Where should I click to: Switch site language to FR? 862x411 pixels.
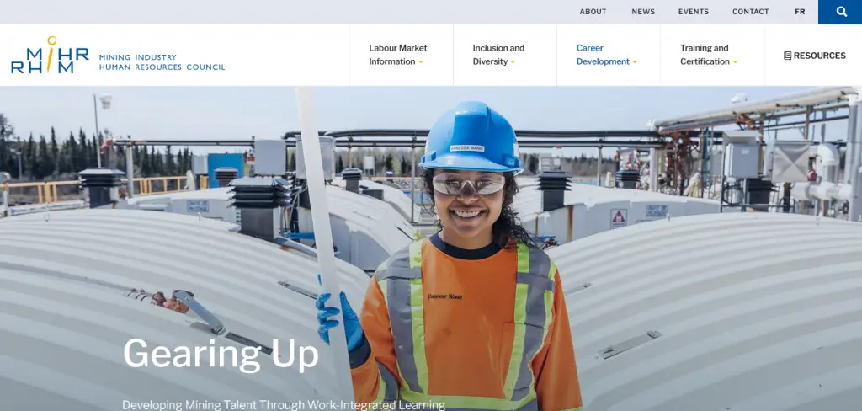800,12
